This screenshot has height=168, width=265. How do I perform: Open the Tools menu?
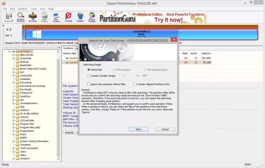click(34, 9)
